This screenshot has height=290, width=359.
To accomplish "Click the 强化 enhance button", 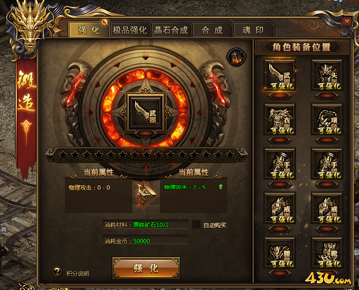I will 146,268.
